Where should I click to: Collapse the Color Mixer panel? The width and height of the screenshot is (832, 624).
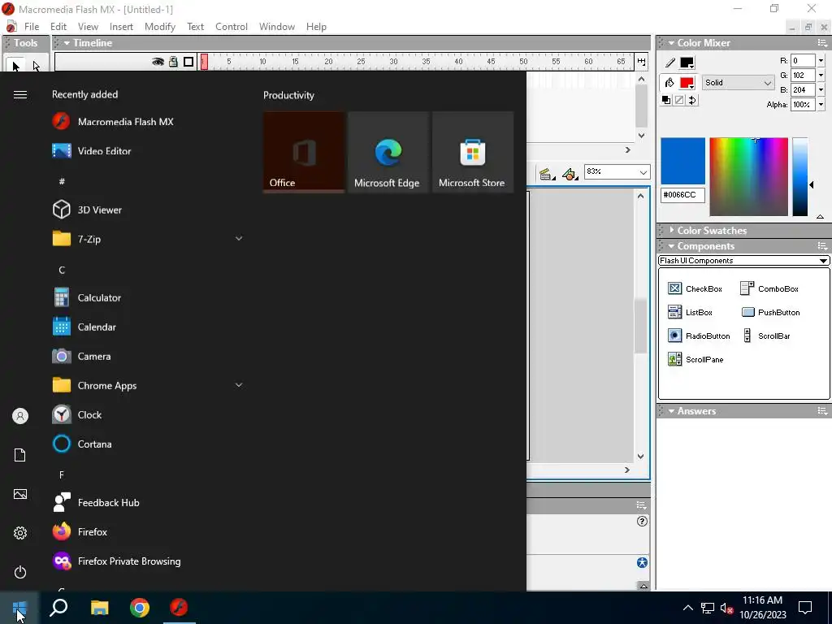click(x=671, y=43)
